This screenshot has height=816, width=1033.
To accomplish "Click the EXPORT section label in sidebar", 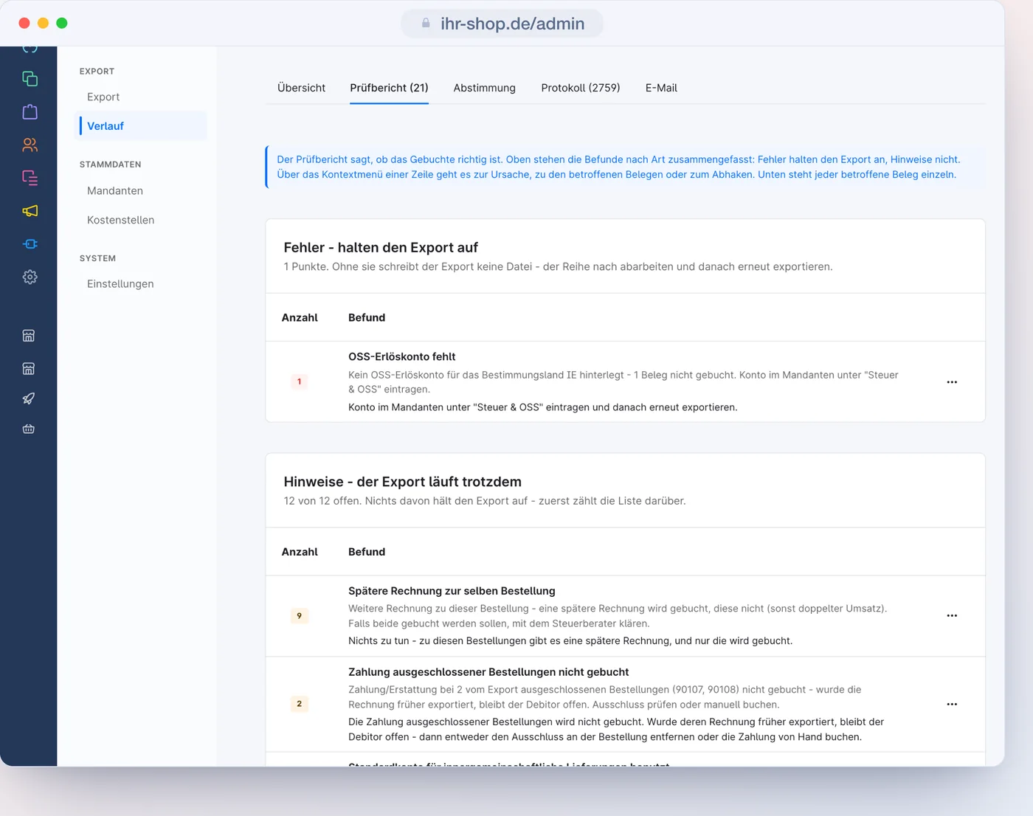I will tap(97, 72).
